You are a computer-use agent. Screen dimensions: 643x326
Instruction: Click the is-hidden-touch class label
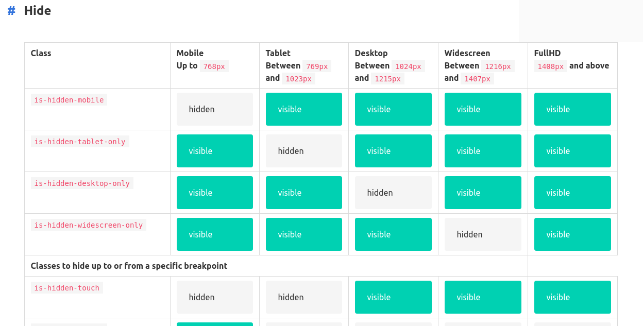pyautogui.click(x=67, y=288)
